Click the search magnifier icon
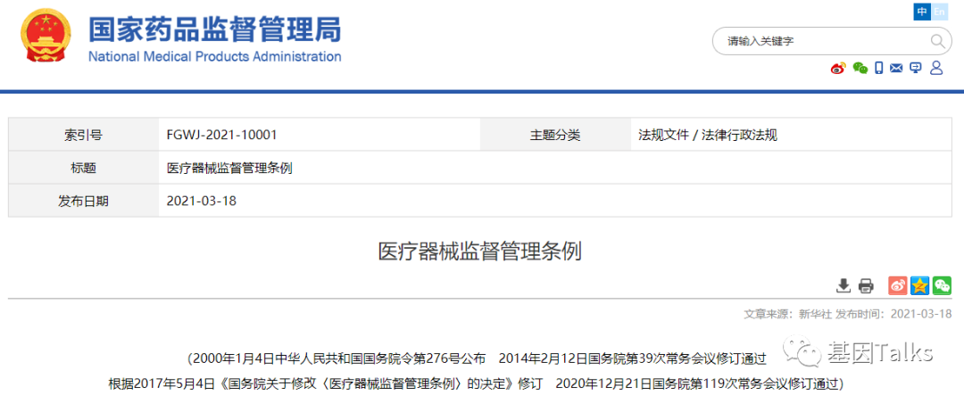The image size is (964, 395). (937, 41)
